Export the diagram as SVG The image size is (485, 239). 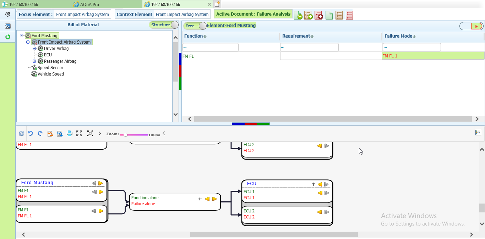(x=50, y=134)
